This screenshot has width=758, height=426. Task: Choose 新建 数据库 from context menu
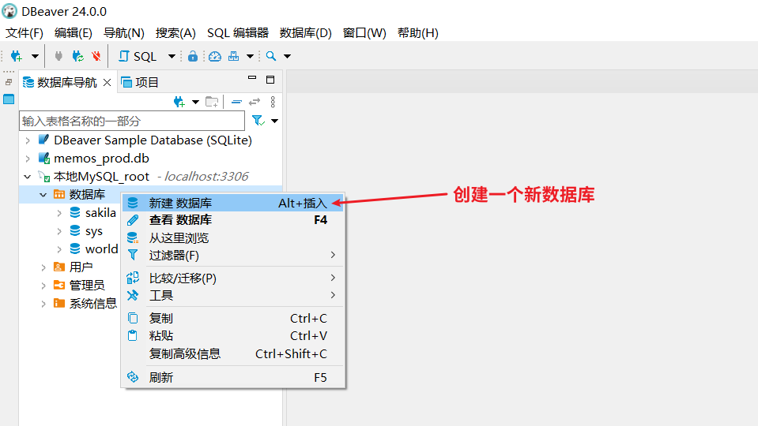[x=232, y=203]
